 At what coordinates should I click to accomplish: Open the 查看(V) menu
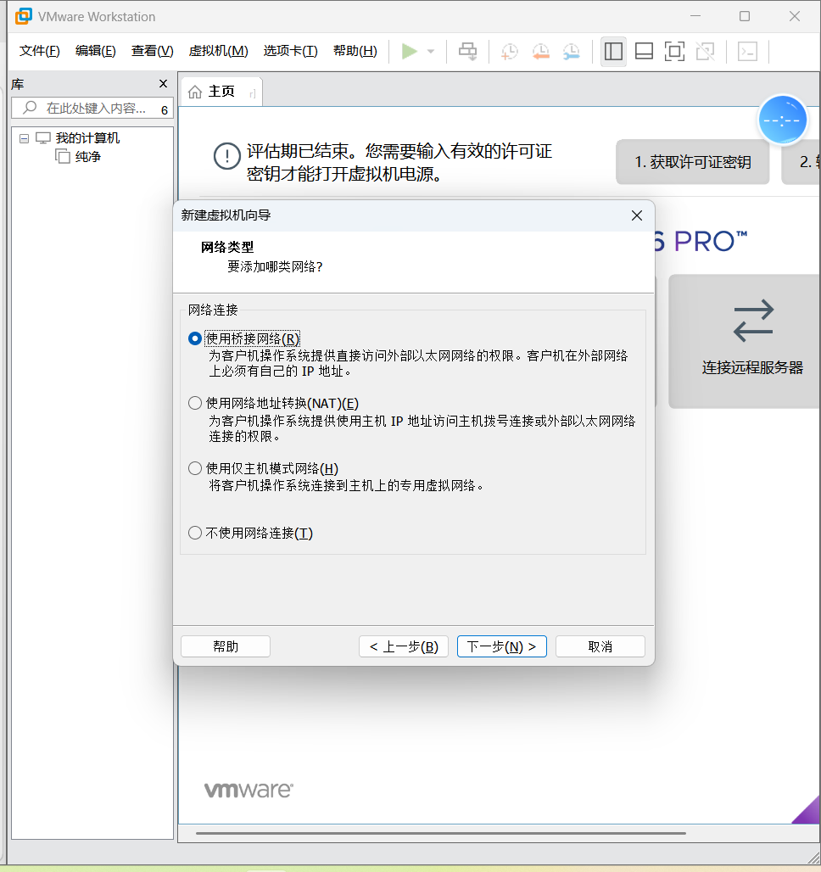[153, 51]
